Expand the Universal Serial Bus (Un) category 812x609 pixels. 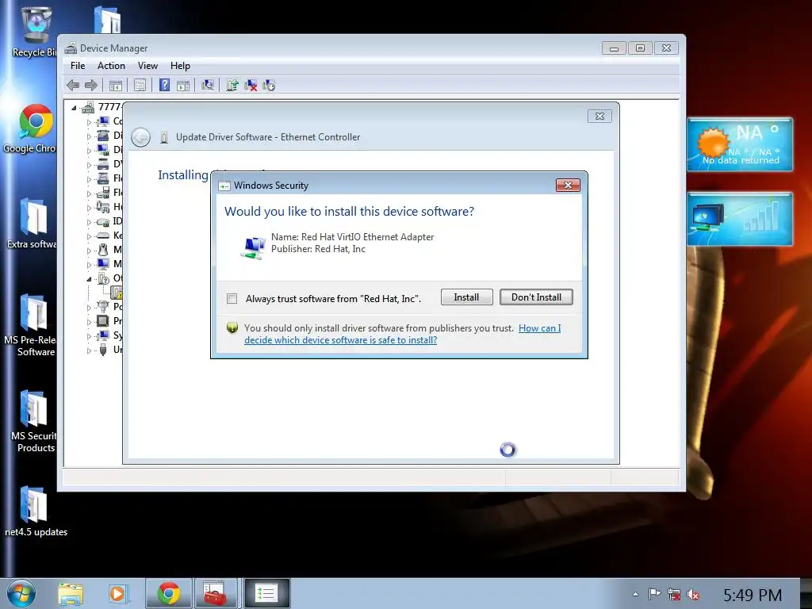click(x=89, y=350)
